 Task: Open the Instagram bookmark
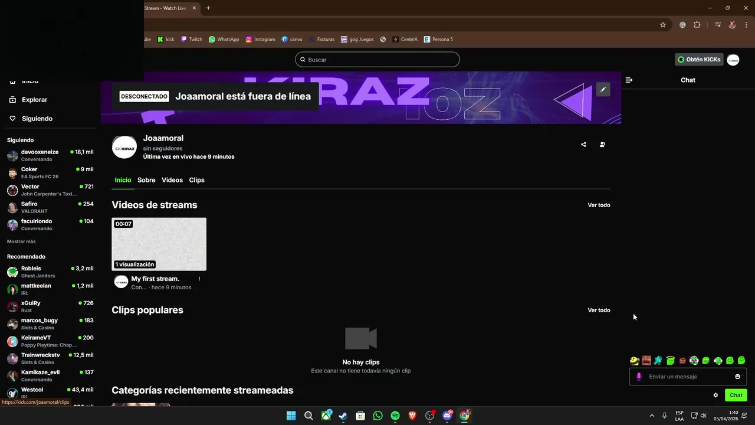pos(260,40)
